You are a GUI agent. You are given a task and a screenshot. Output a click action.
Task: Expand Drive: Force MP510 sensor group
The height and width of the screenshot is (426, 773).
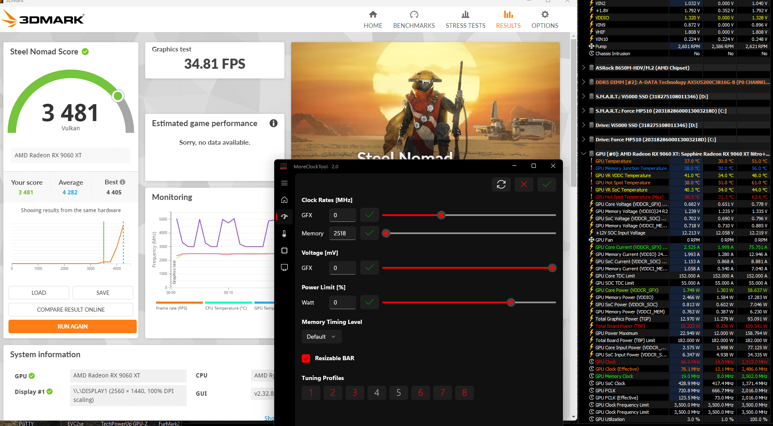pos(584,139)
